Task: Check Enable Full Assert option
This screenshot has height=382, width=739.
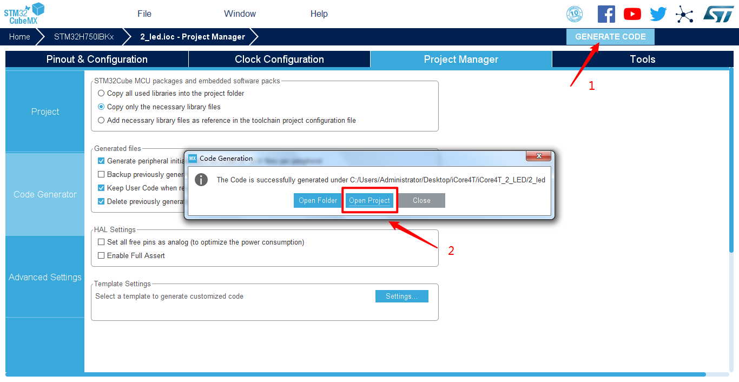Action: 131,255
